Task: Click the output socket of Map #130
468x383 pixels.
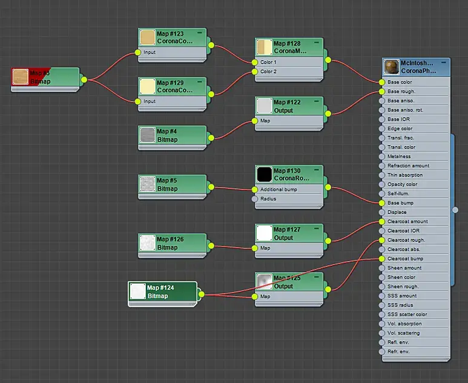Action: click(x=328, y=187)
